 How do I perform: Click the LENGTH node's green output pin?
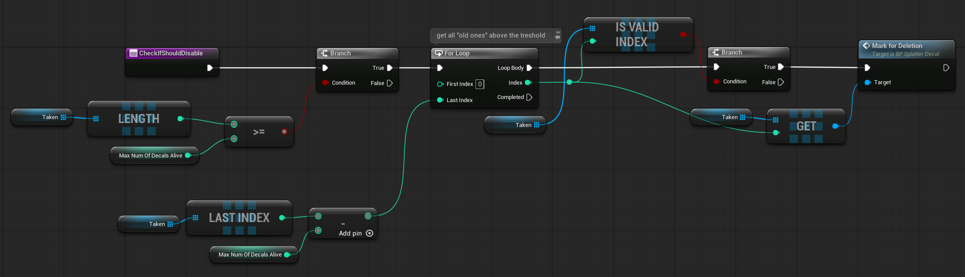pyautogui.click(x=180, y=119)
